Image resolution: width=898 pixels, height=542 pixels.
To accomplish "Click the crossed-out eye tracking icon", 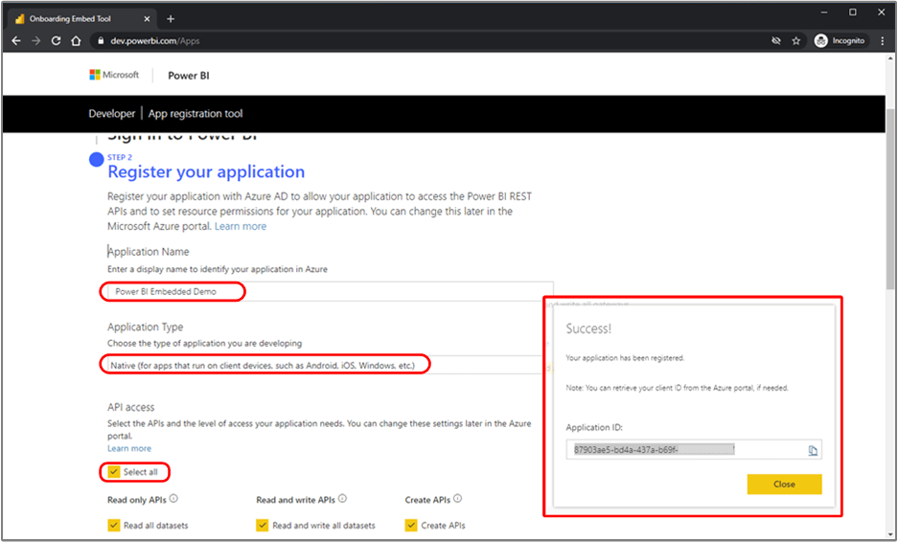I will pyautogui.click(x=776, y=40).
